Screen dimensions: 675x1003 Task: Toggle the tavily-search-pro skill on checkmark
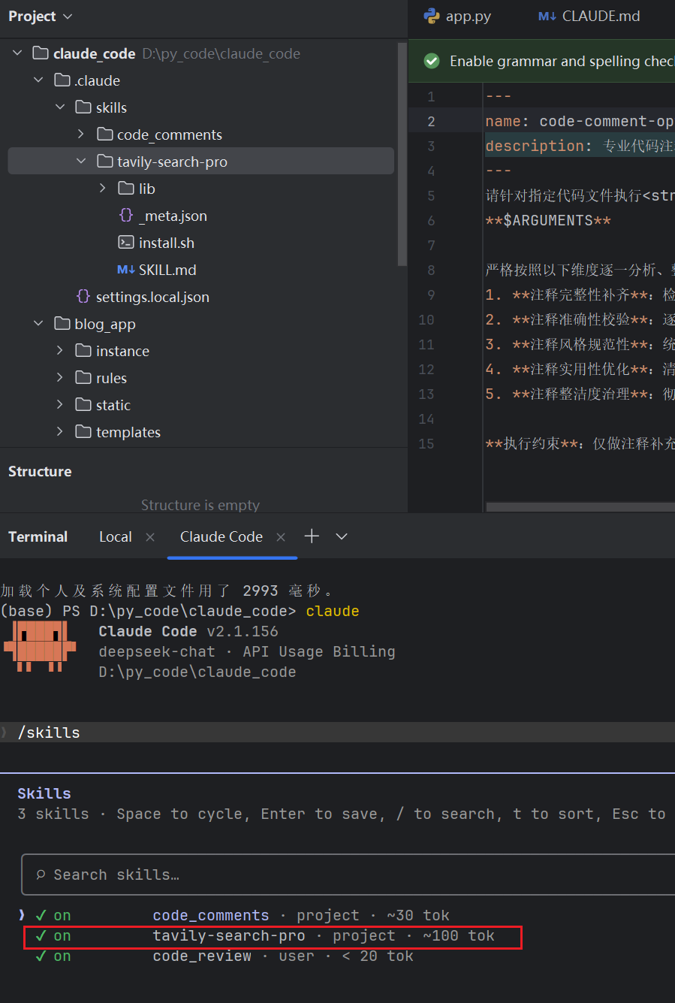(41, 935)
